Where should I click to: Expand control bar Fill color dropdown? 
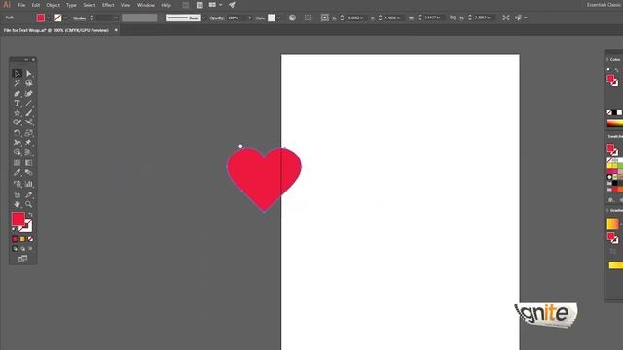point(48,17)
